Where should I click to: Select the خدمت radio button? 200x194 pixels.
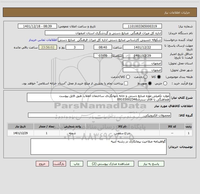tap(145, 77)
